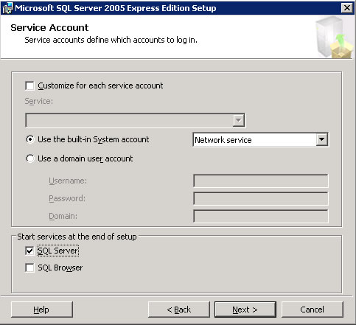
Task: Select Use a domain user account
Action: 30,158
